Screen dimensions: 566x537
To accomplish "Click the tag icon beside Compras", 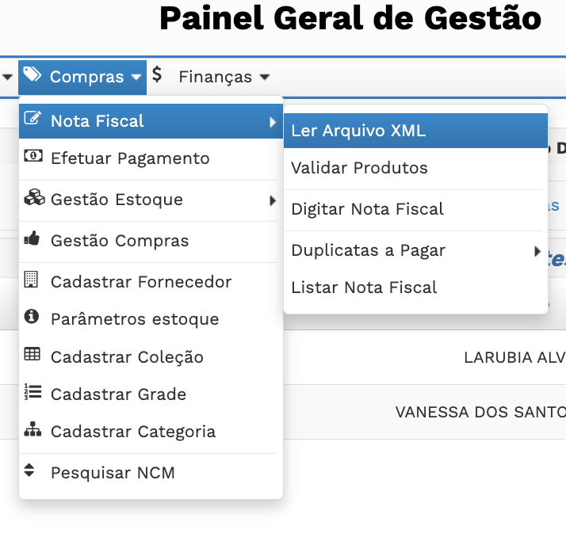I will 33,75.
